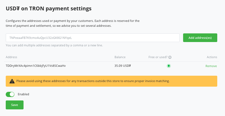
Task: Select the TDDryMrXAc4pimn1C6bbjFyU1Vs8SCwaHv address text
Action: tap(36, 66)
